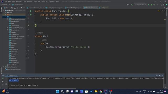
Task: Go to previous highlighted problem arrow
Action: 162,11
